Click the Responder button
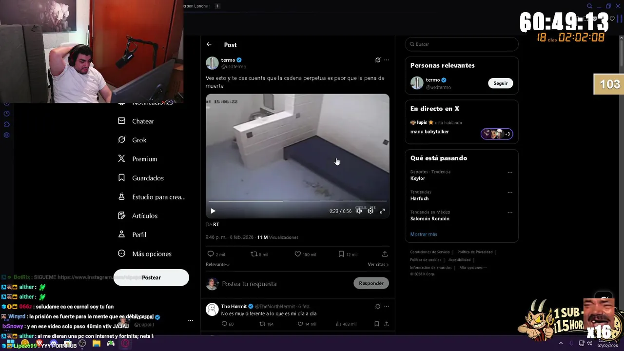 point(371,283)
